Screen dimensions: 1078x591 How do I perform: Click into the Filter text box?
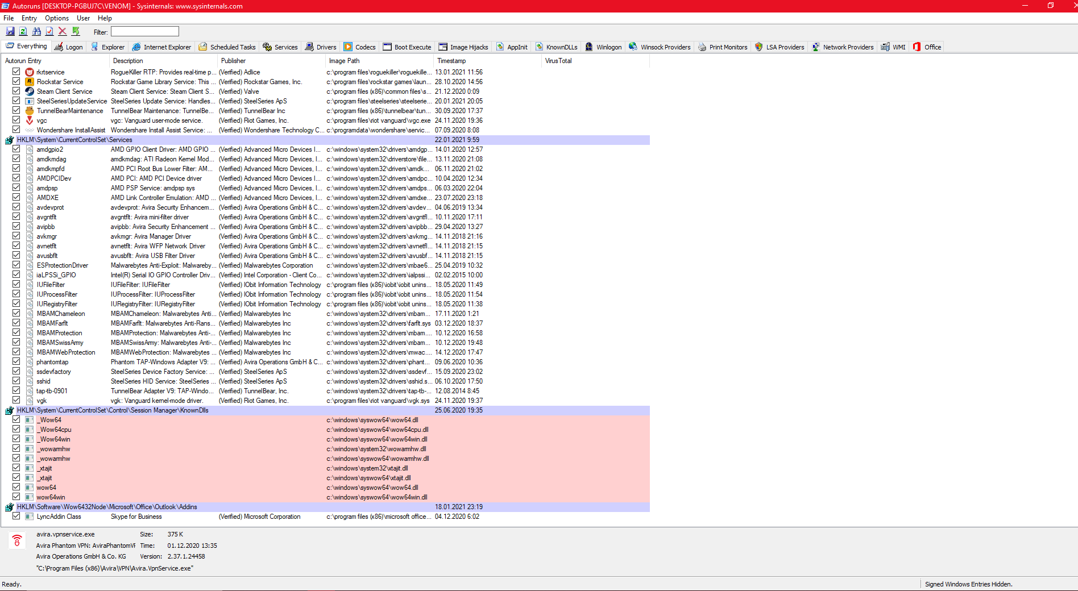click(x=144, y=32)
